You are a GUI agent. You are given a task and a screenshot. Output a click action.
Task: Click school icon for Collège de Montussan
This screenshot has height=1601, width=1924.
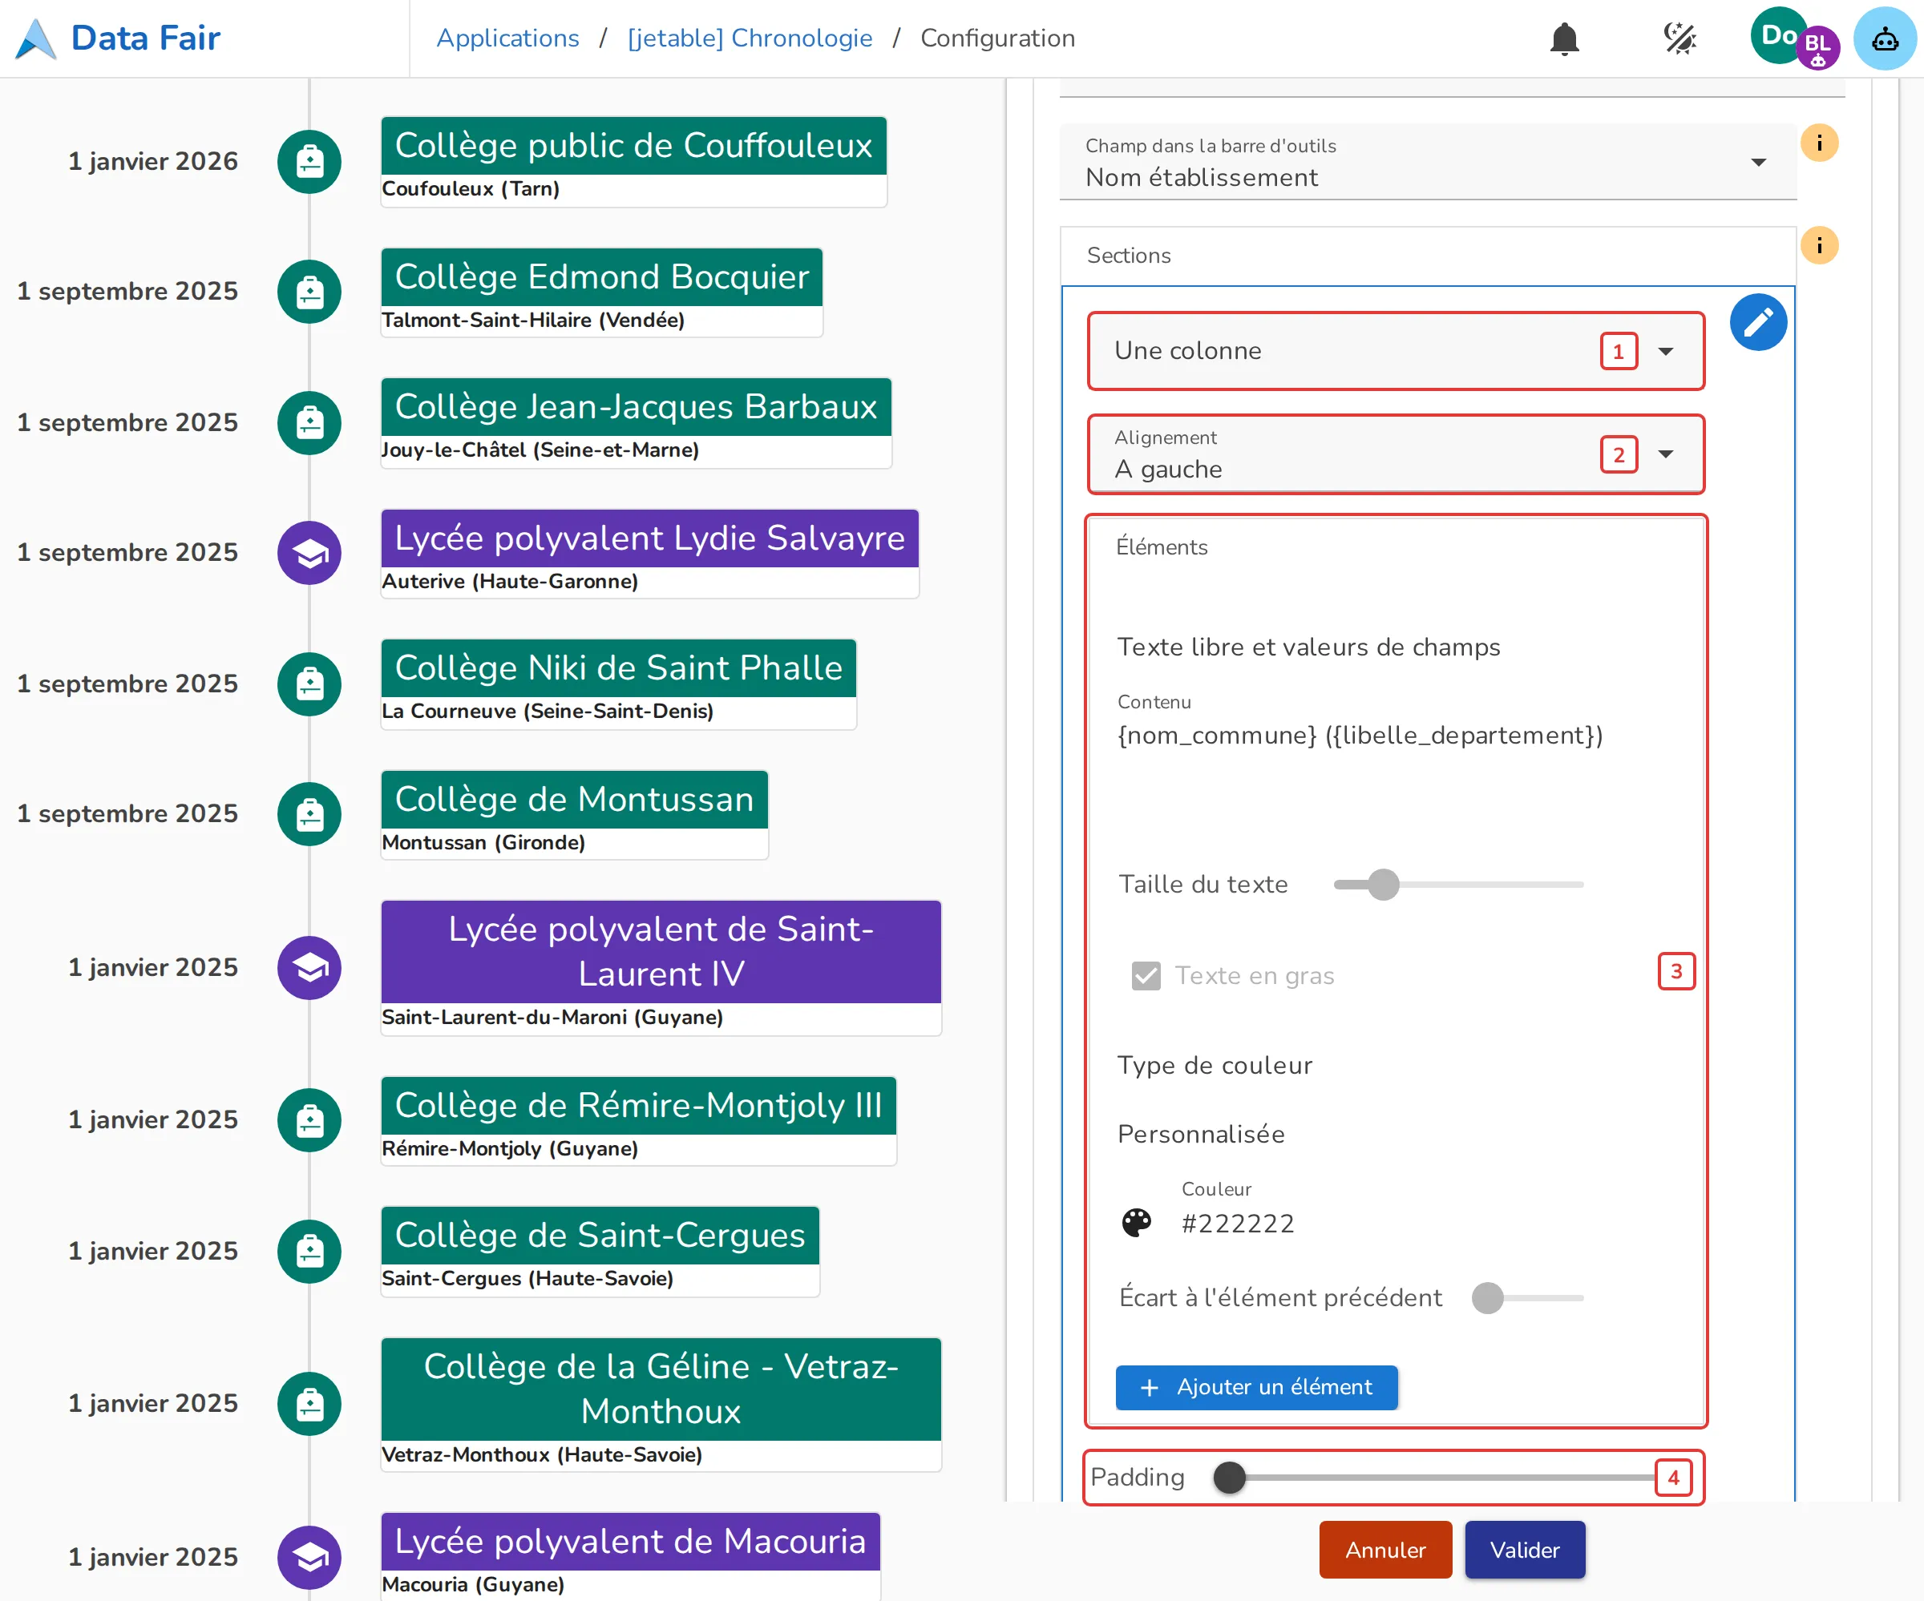click(309, 814)
